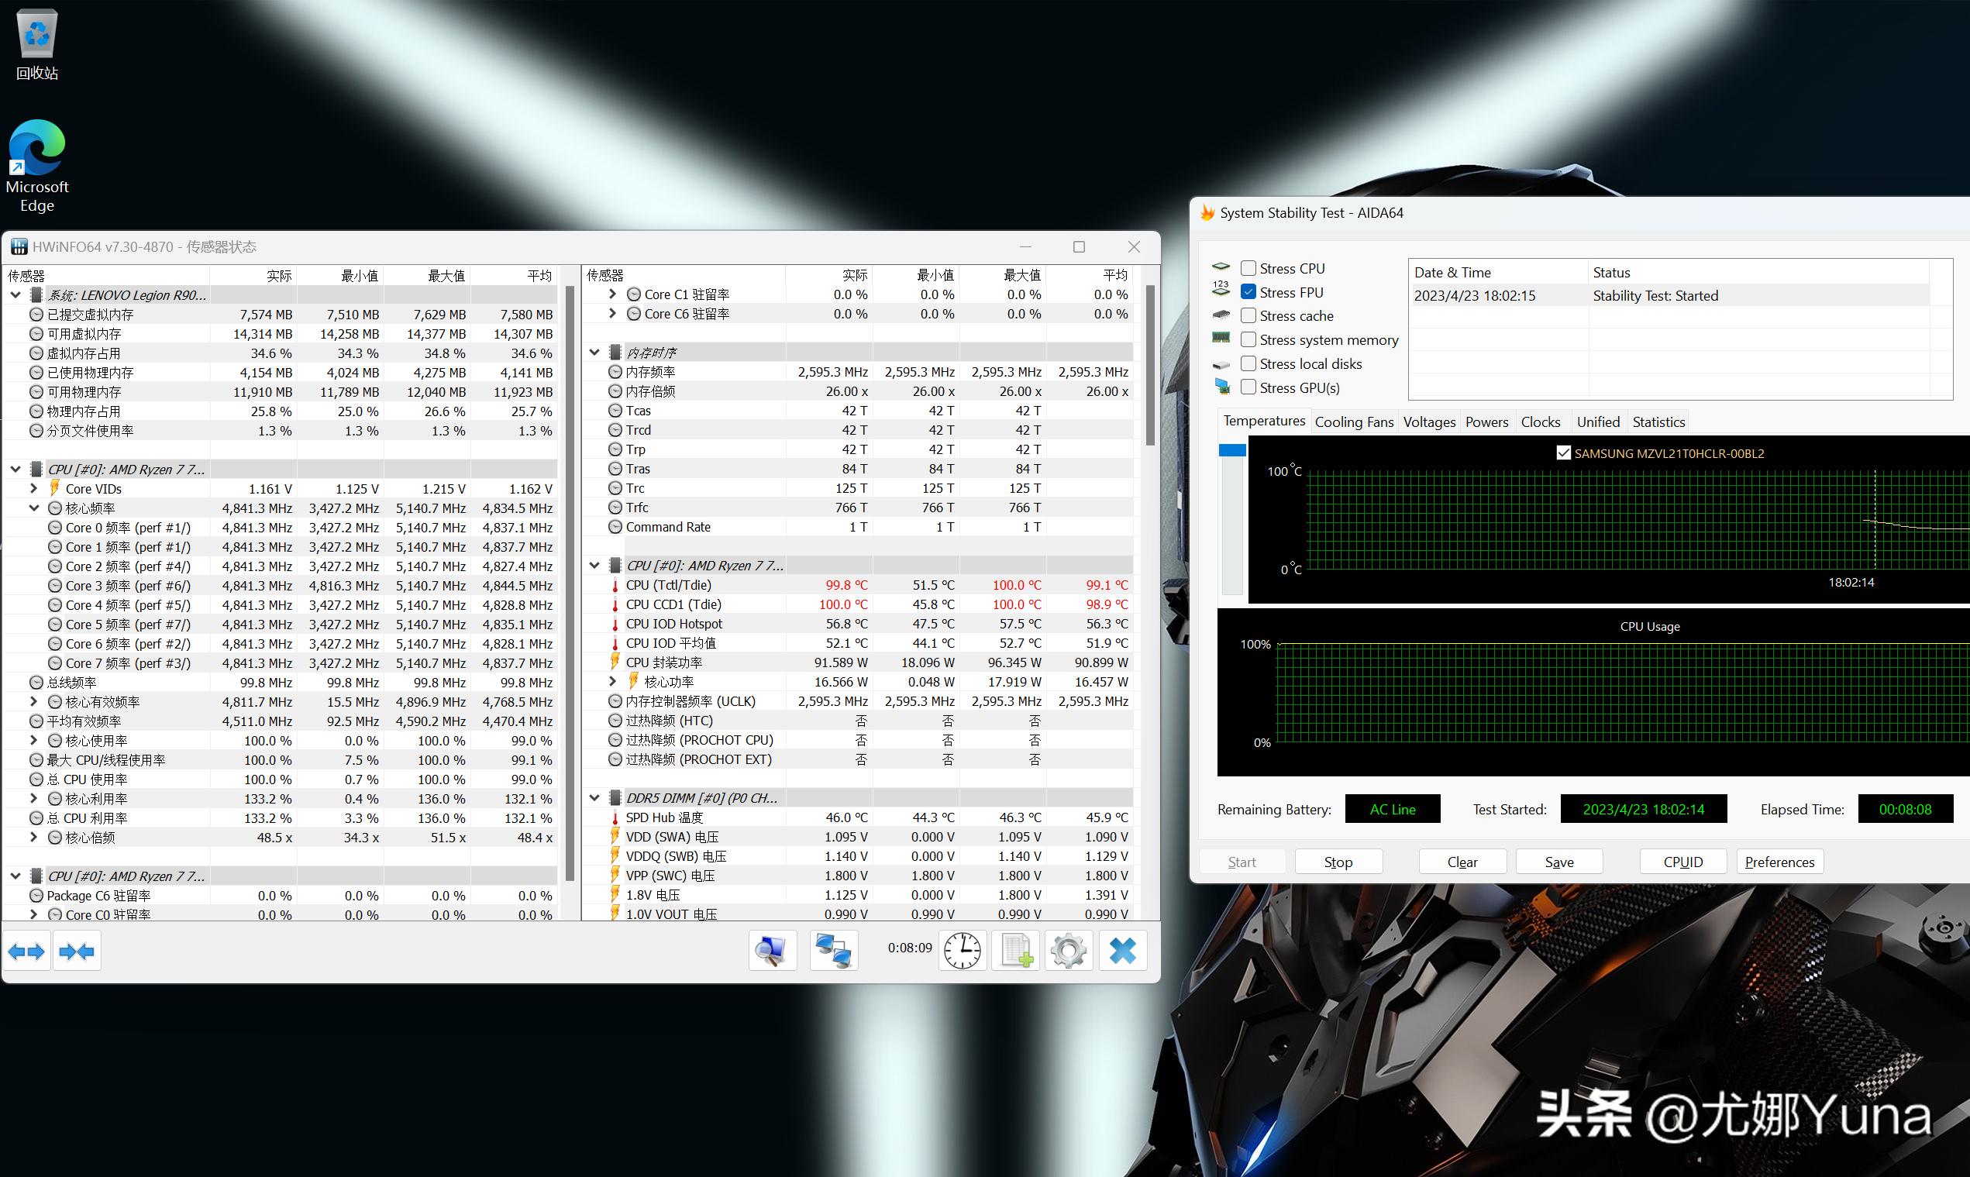
Task: Uncheck the Stress FPU checkbox
Action: click(x=1248, y=292)
